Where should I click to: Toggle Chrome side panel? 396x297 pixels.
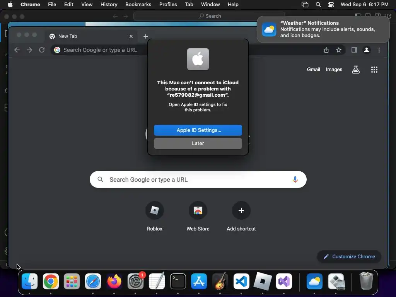tap(354, 50)
